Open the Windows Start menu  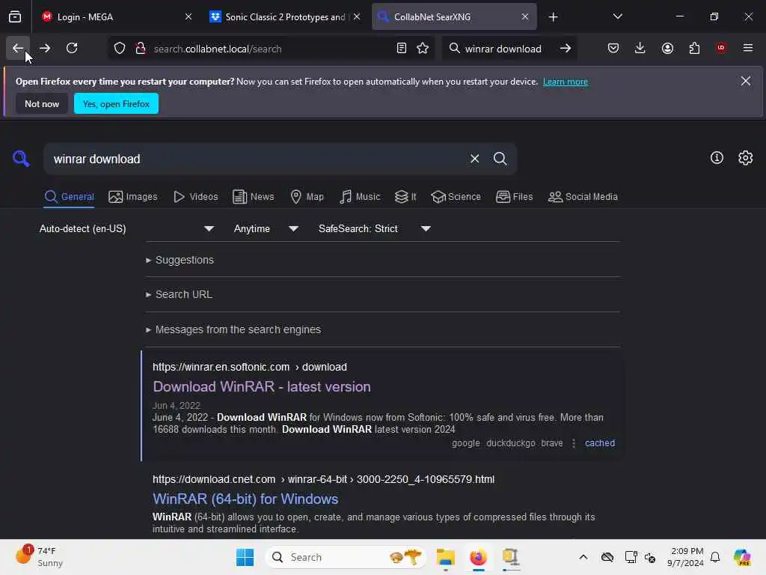pos(245,557)
